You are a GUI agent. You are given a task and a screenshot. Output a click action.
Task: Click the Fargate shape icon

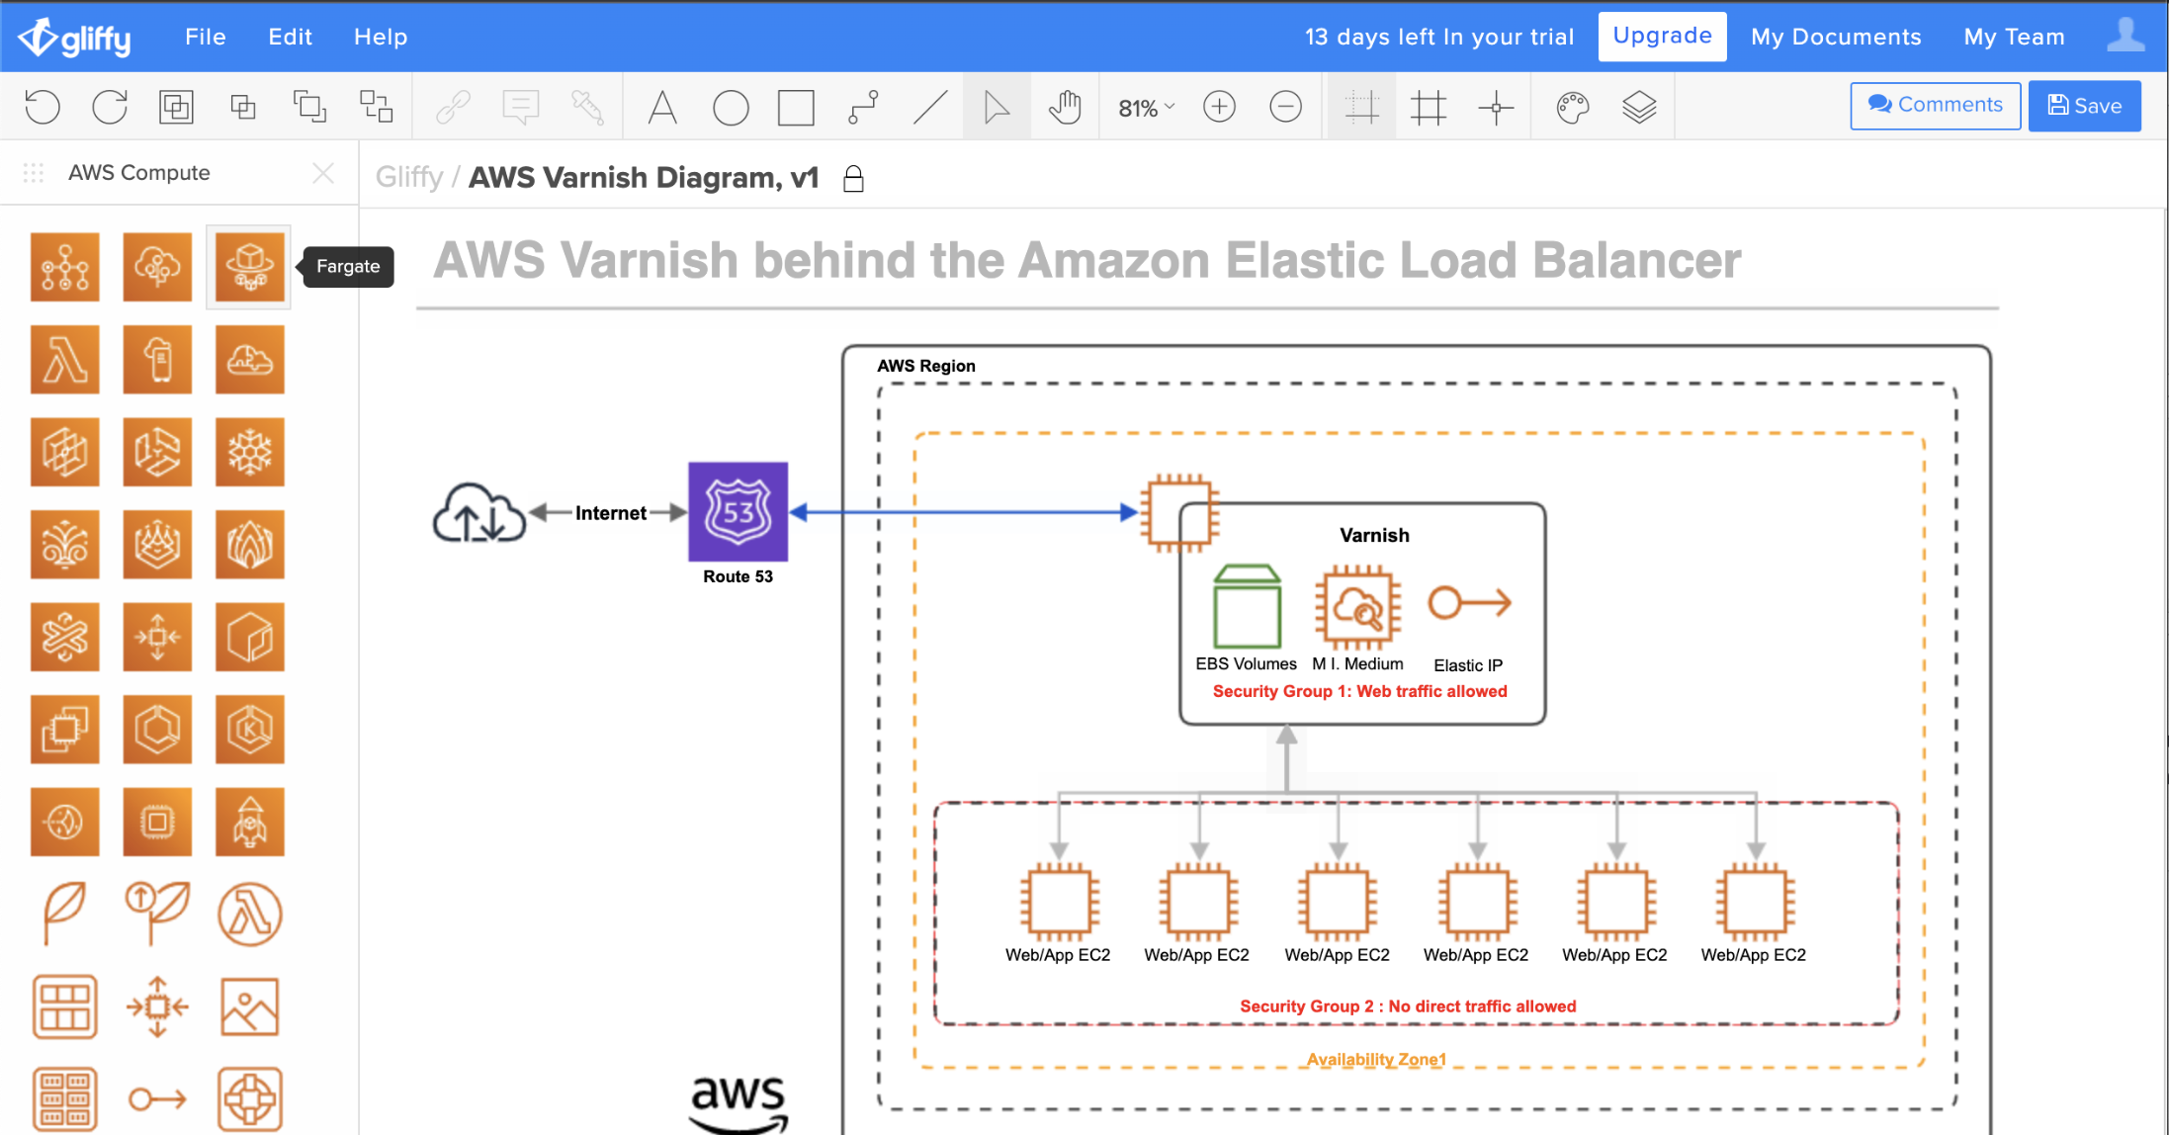click(249, 267)
